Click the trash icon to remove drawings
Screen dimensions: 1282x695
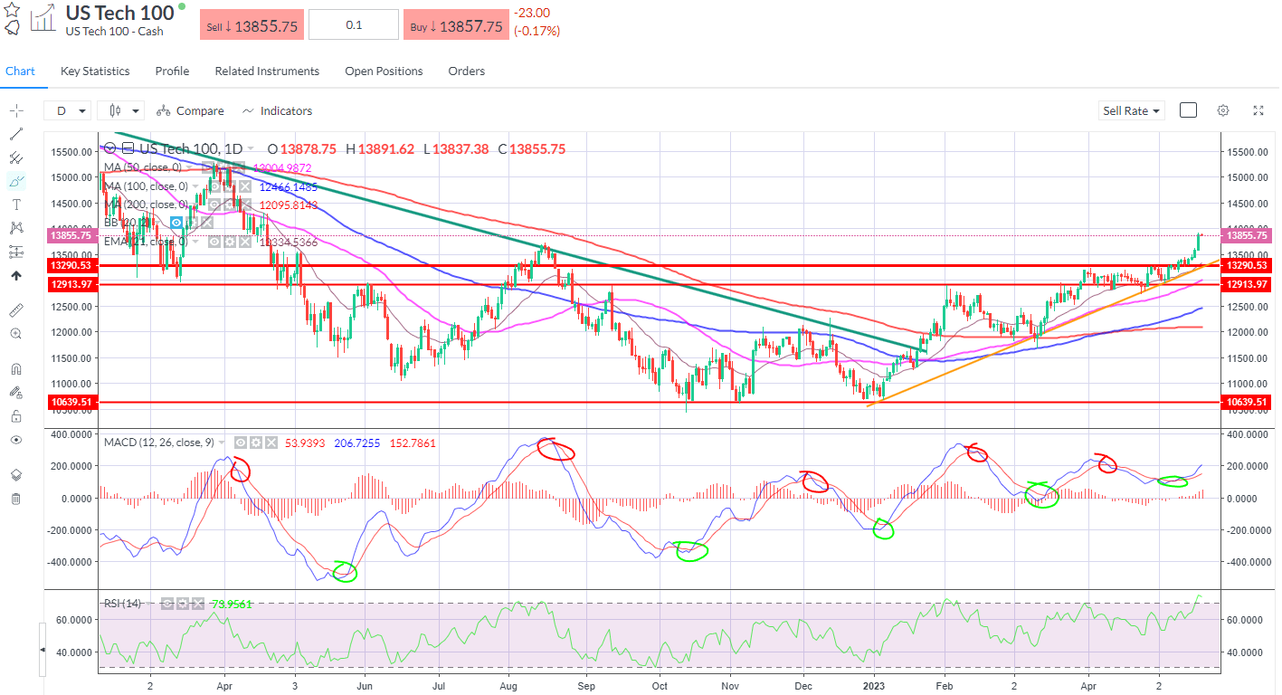click(x=15, y=499)
